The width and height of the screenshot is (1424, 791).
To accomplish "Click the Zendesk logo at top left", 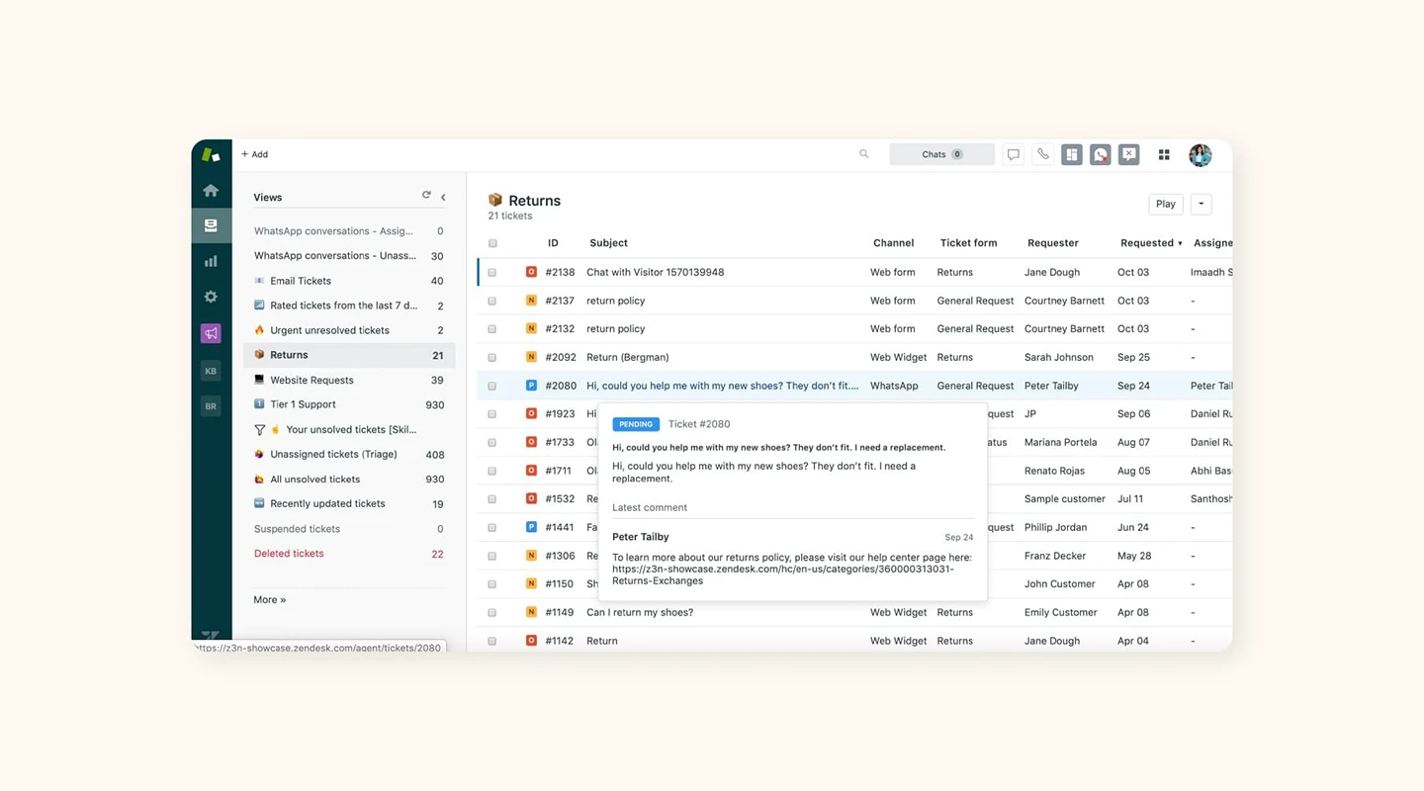I will click(x=211, y=154).
